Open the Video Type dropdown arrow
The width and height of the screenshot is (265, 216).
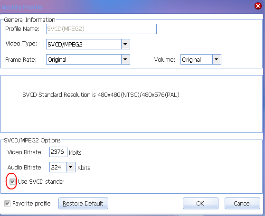[125, 44]
